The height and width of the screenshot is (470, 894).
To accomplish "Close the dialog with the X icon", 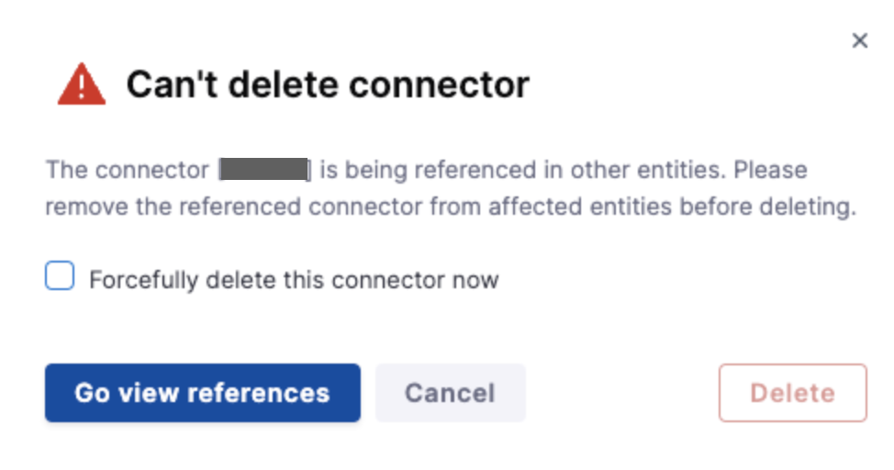I will (x=859, y=40).
